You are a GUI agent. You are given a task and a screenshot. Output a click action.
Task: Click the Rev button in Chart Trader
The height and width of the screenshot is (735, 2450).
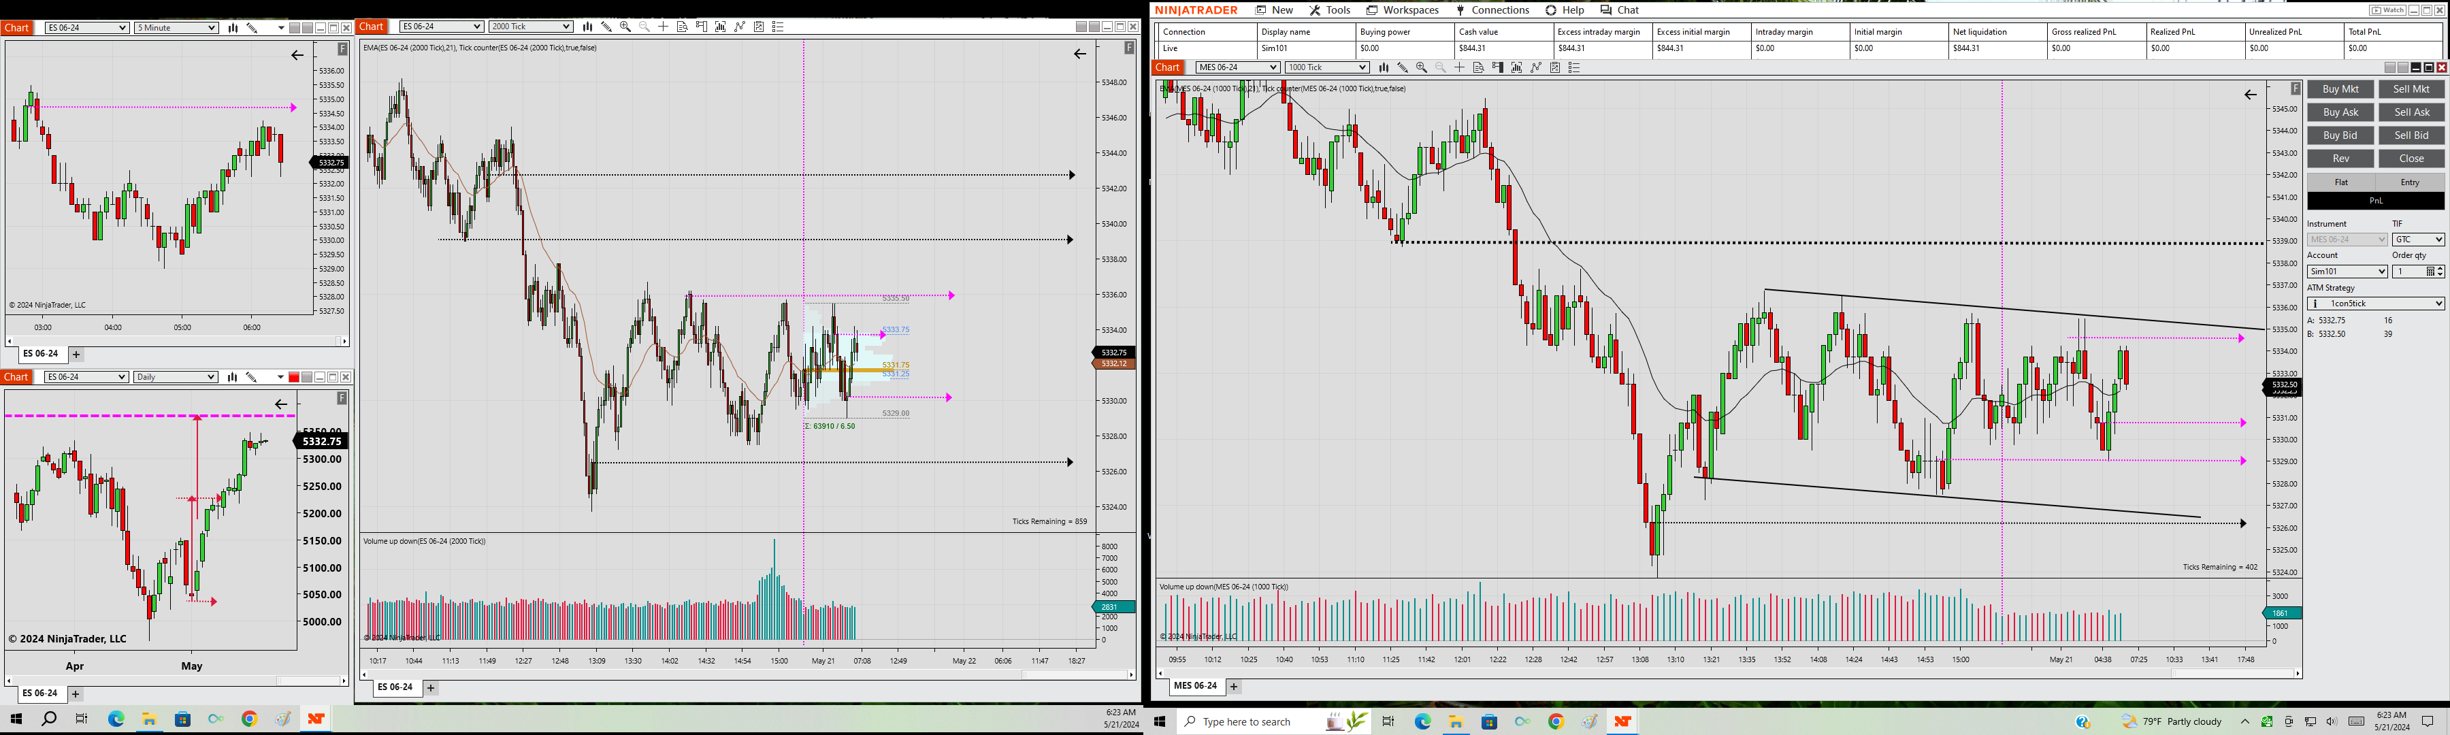pyautogui.click(x=2340, y=159)
